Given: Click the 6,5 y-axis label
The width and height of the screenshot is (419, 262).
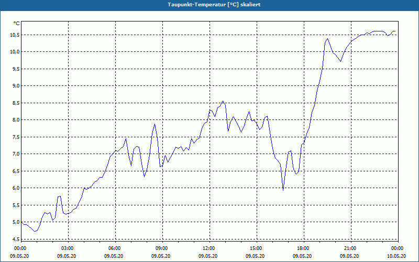Looking at the screenshot, I should tap(16, 171).
